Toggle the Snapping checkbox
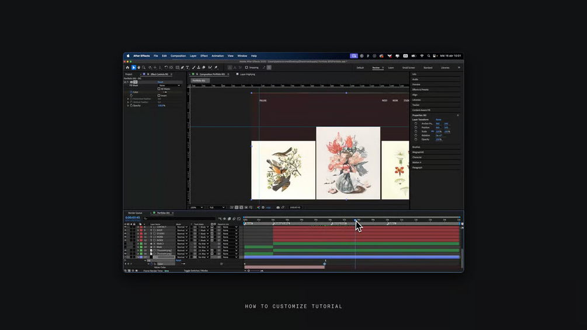The height and width of the screenshot is (330, 587). coord(246,68)
